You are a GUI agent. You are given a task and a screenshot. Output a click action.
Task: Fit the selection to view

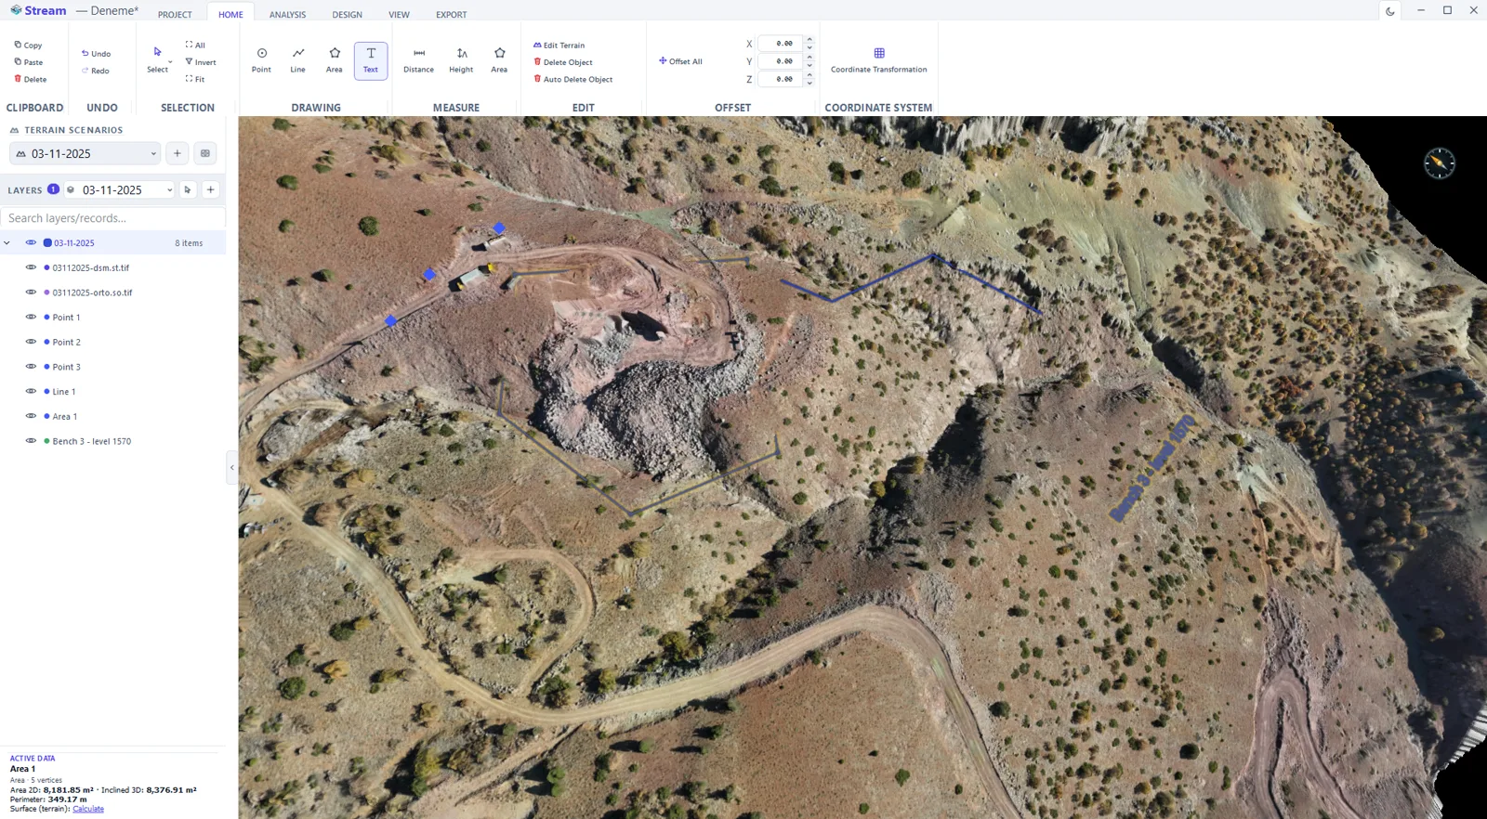[x=195, y=79]
